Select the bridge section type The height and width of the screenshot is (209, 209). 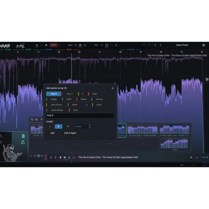pos(53,99)
